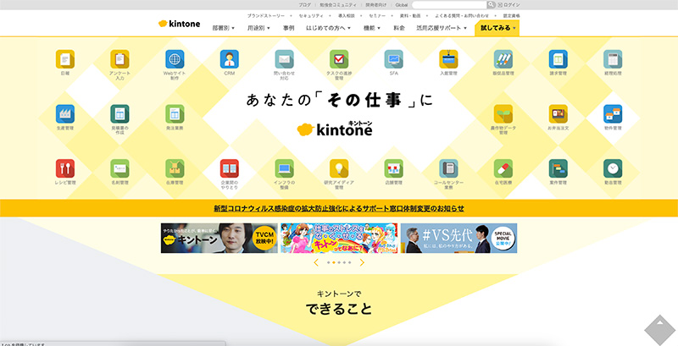The width and height of the screenshot is (678, 346).
Task: Open the 問い合わせ対応 envelope icon
Action: click(x=284, y=59)
